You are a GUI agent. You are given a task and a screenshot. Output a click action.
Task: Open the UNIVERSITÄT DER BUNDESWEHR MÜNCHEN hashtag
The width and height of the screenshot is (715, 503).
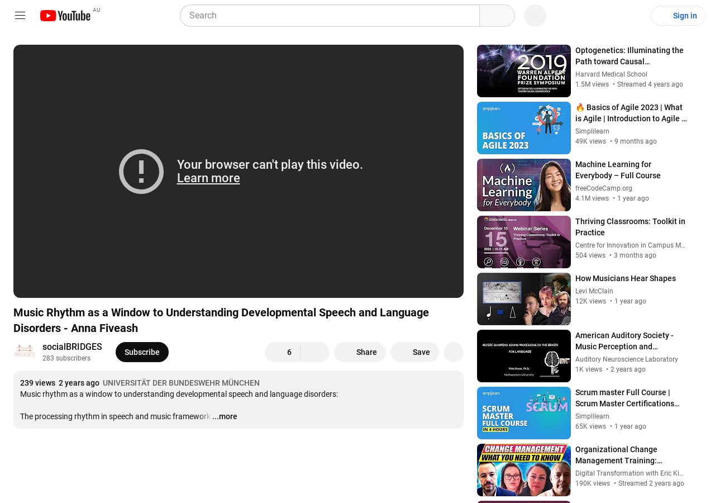[181, 382]
